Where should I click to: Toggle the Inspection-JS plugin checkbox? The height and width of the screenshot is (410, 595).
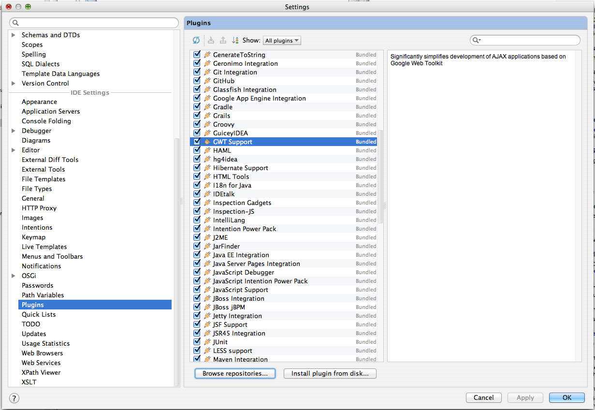click(197, 211)
